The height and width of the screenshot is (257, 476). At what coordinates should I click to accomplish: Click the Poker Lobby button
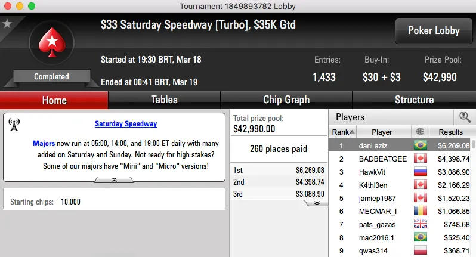pos(432,30)
